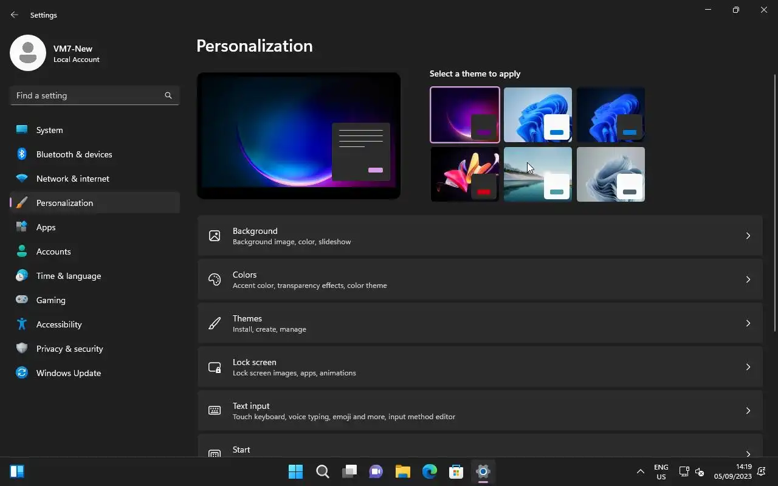Screen dimensions: 778x486
Task: Click the Apps icon in sidebar
Action: click(x=22, y=227)
